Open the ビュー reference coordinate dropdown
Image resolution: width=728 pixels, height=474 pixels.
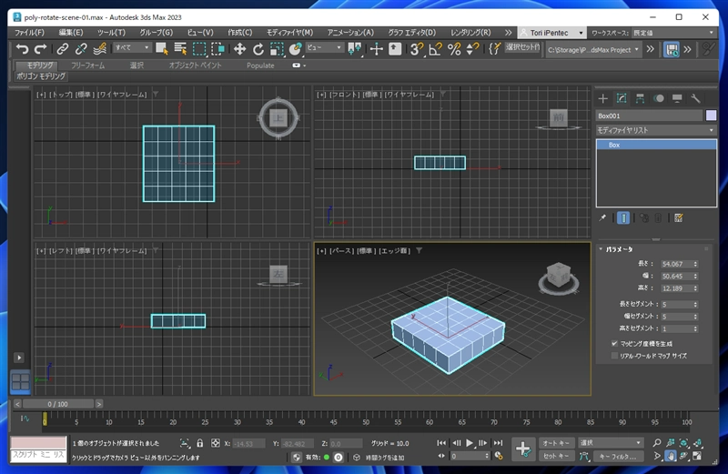click(x=324, y=47)
